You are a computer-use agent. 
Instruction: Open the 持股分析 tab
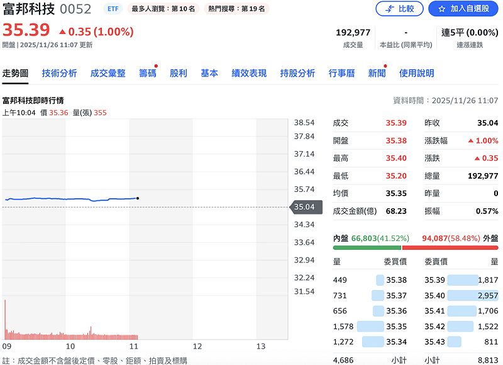(297, 73)
